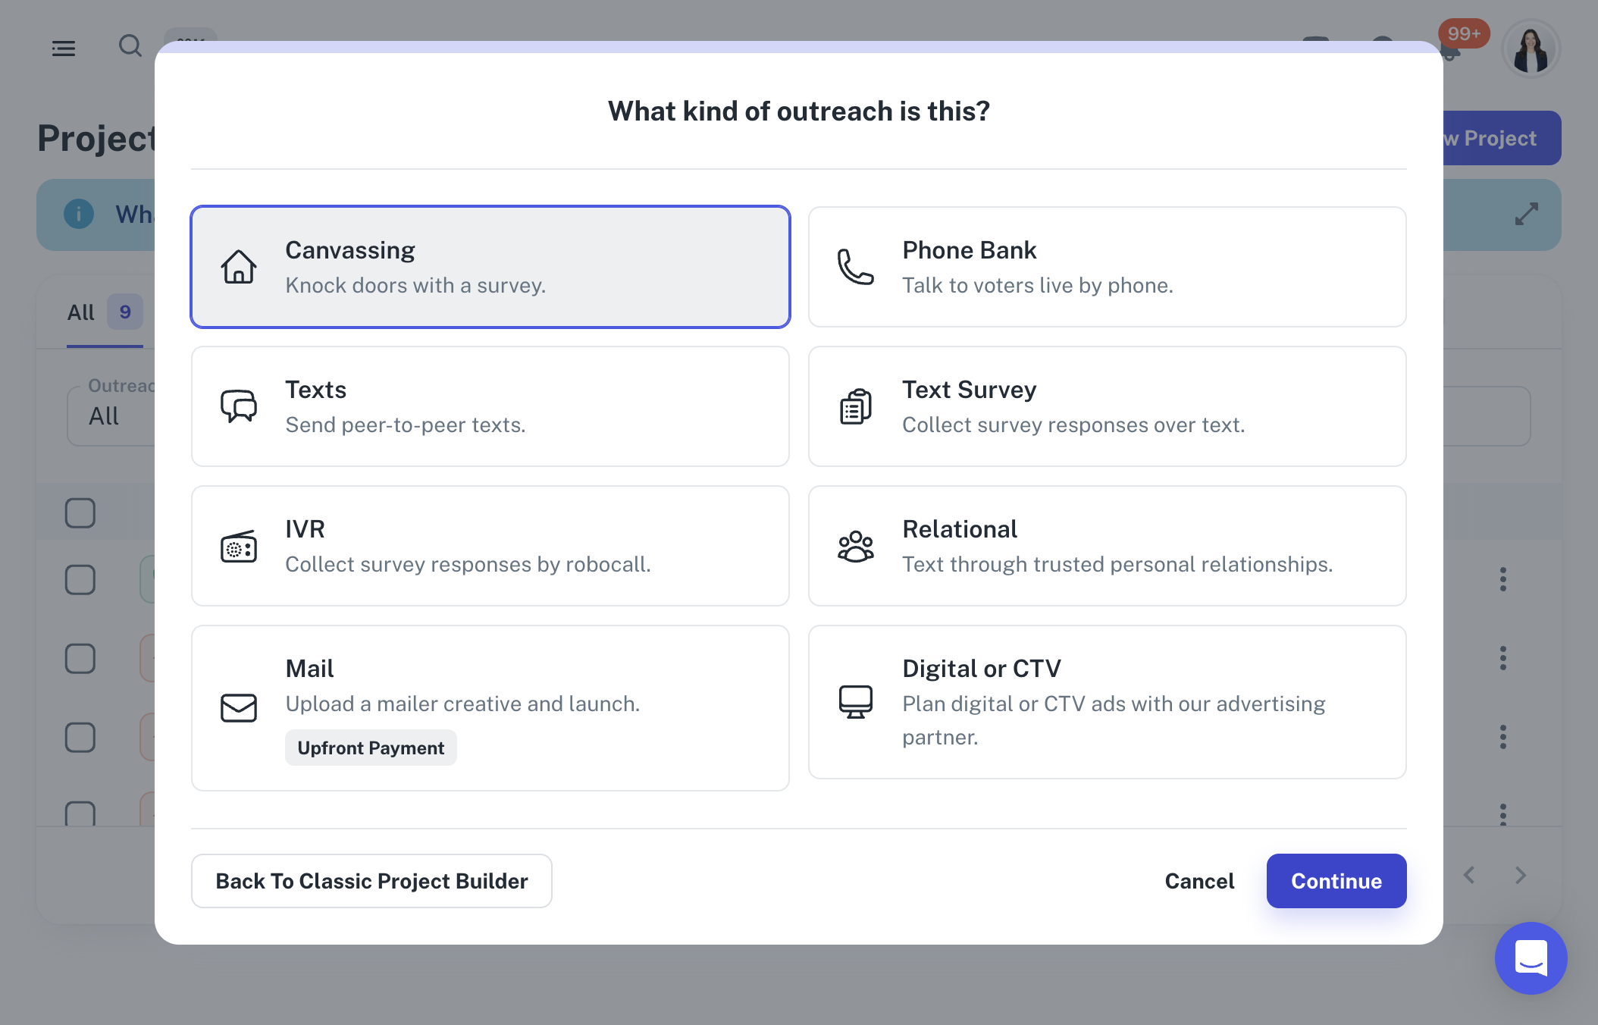Screen dimensions: 1598x1025
Task: Select the Relational outreach option
Action: tap(1108, 546)
